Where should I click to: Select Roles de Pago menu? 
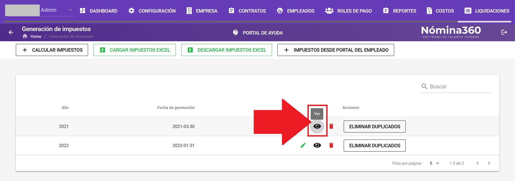[x=348, y=11]
